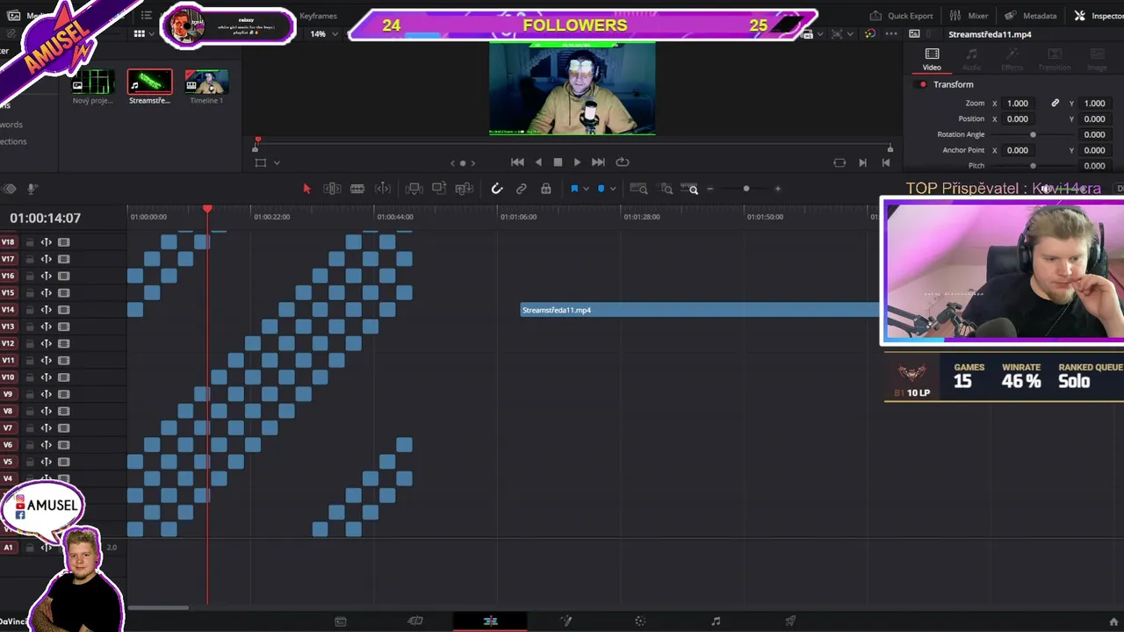Toggle lock on track V14
Image resolution: width=1124 pixels, height=632 pixels.
coord(29,310)
